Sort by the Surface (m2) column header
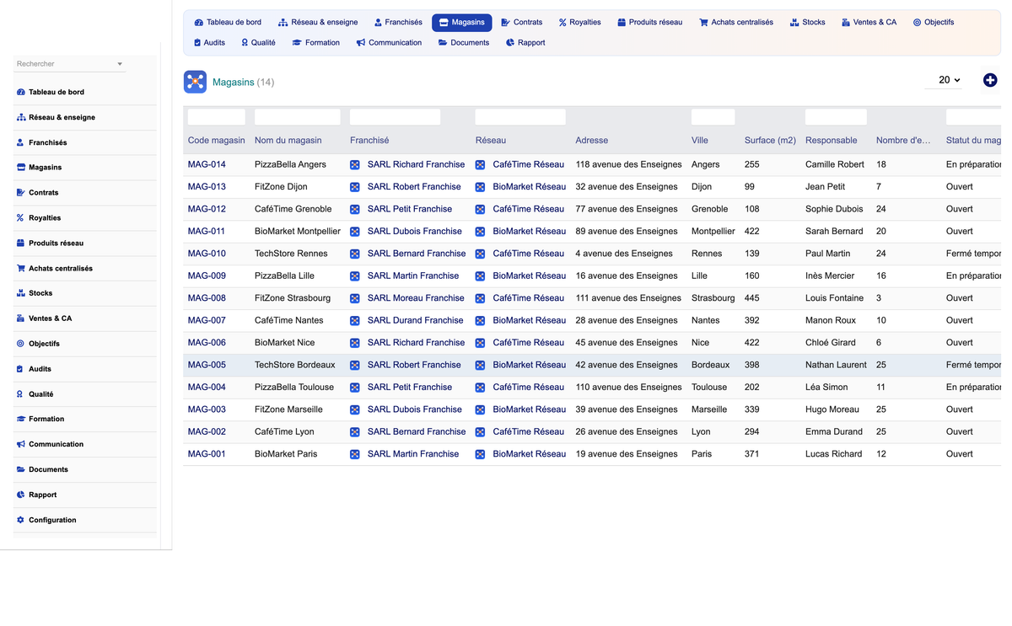1012x626 pixels. click(x=770, y=141)
